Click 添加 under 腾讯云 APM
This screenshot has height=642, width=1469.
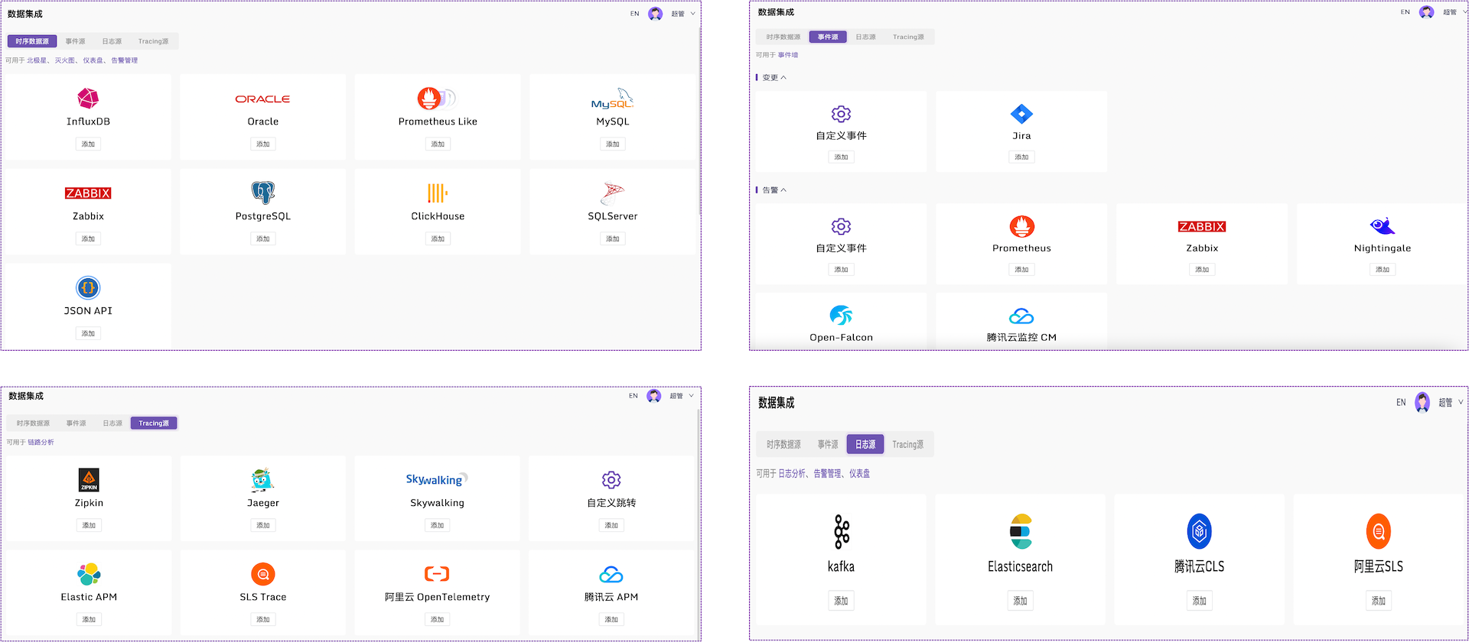pos(611,619)
